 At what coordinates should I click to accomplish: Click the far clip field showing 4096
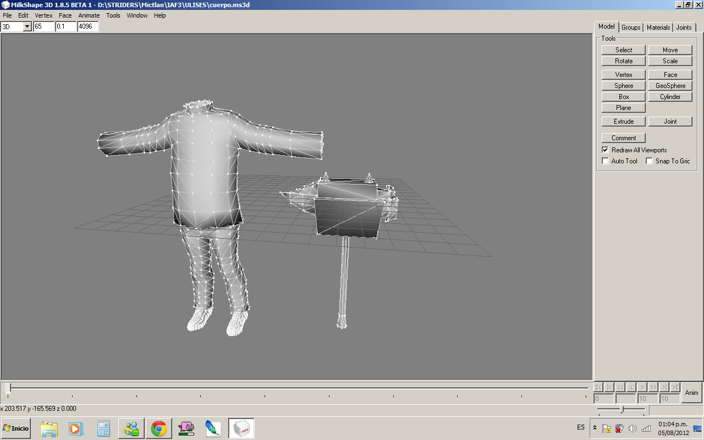coord(88,26)
